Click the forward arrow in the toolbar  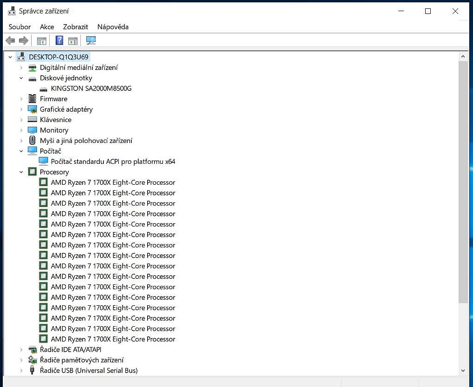24,40
